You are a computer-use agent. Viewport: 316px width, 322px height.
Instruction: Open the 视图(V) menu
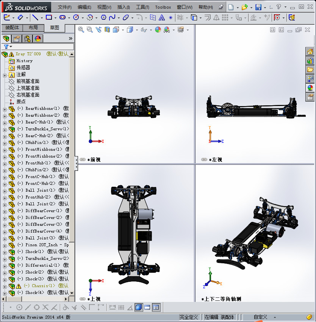click(x=104, y=7)
